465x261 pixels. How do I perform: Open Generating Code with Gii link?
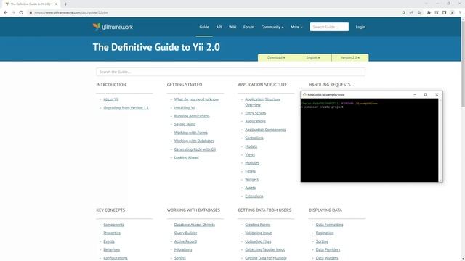tap(195, 149)
